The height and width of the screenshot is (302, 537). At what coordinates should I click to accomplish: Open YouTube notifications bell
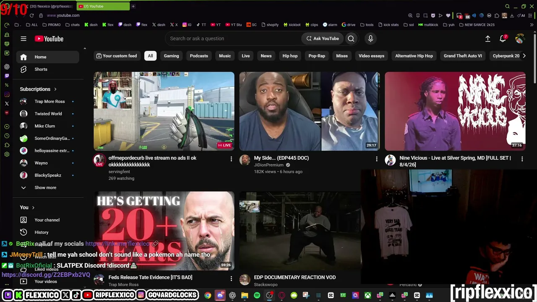click(503, 39)
